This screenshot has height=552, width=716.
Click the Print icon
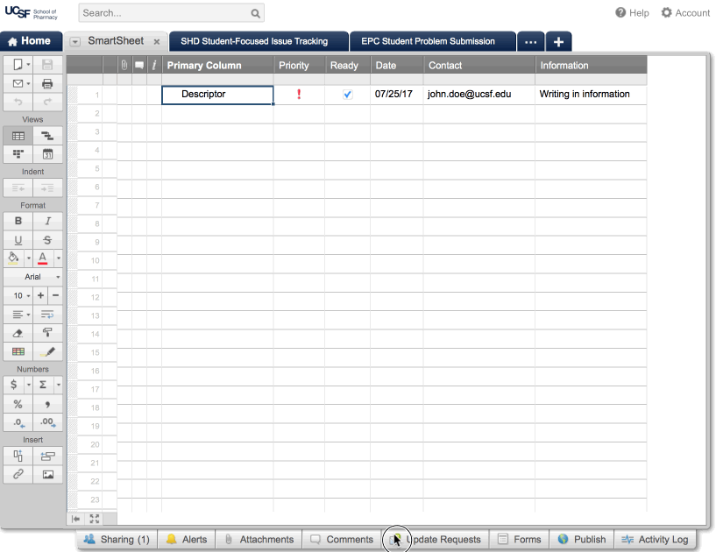tap(47, 83)
